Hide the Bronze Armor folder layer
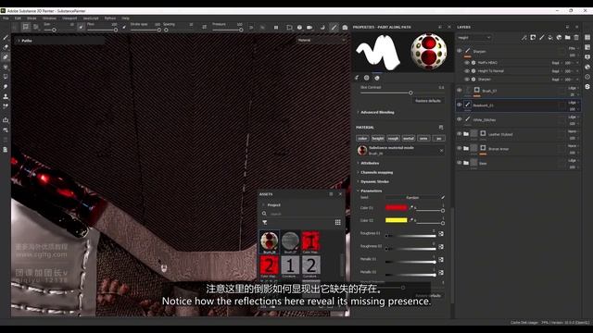The width and height of the screenshot is (593, 333). [460, 148]
